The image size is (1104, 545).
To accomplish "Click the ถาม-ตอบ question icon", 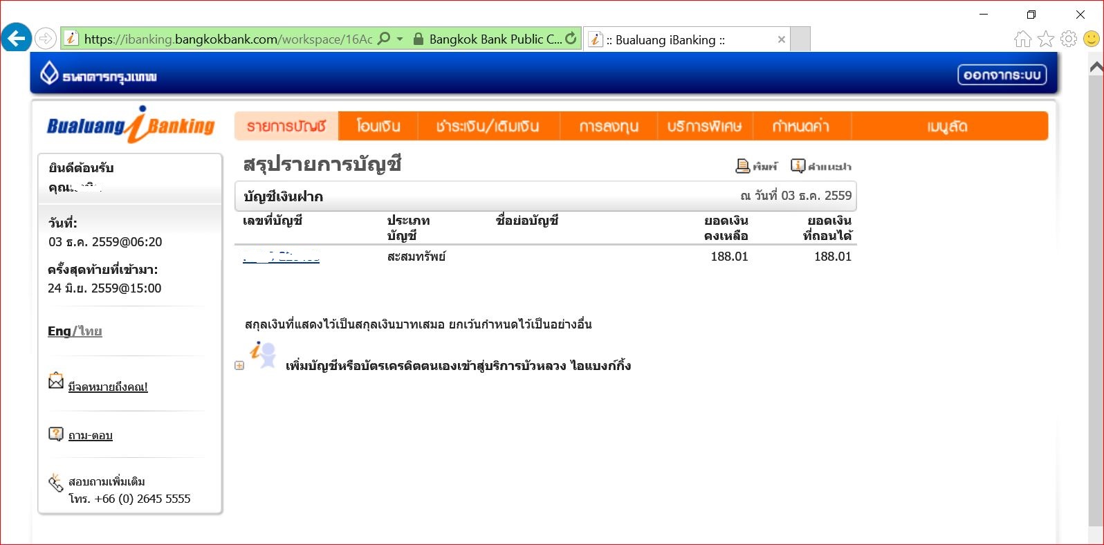I will tap(56, 434).
